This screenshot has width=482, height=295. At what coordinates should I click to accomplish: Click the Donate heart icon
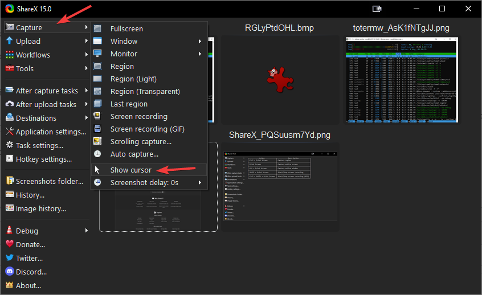click(10, 244)
